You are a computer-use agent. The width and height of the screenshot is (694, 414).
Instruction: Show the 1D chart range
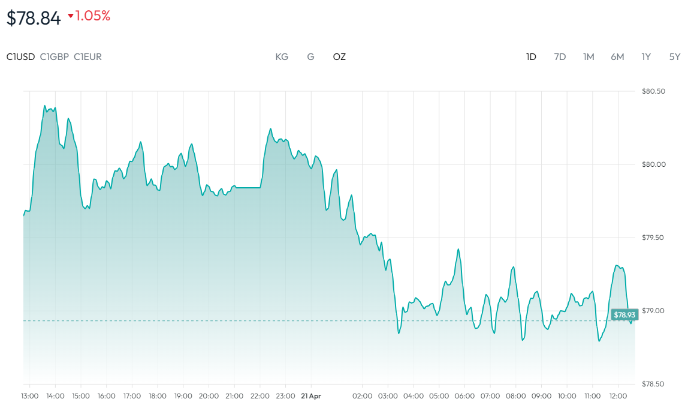point(531,57)
